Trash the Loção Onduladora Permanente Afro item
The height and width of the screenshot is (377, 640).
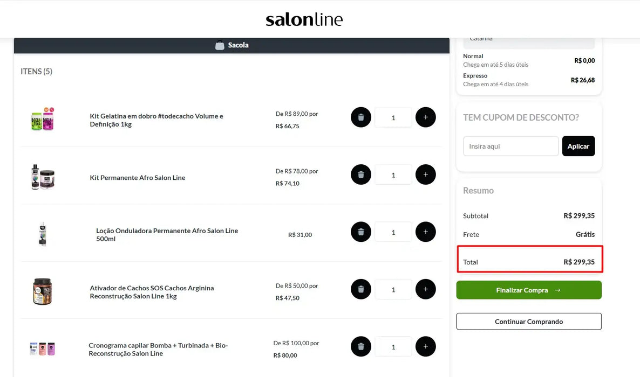360,232
